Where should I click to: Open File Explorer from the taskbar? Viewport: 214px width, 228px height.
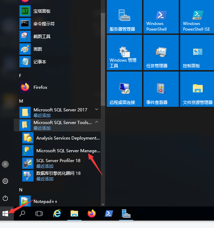(74, 214)
